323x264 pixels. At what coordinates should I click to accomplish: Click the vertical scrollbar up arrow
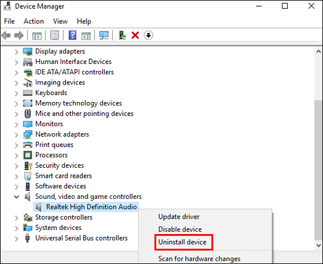coord(318,52)
